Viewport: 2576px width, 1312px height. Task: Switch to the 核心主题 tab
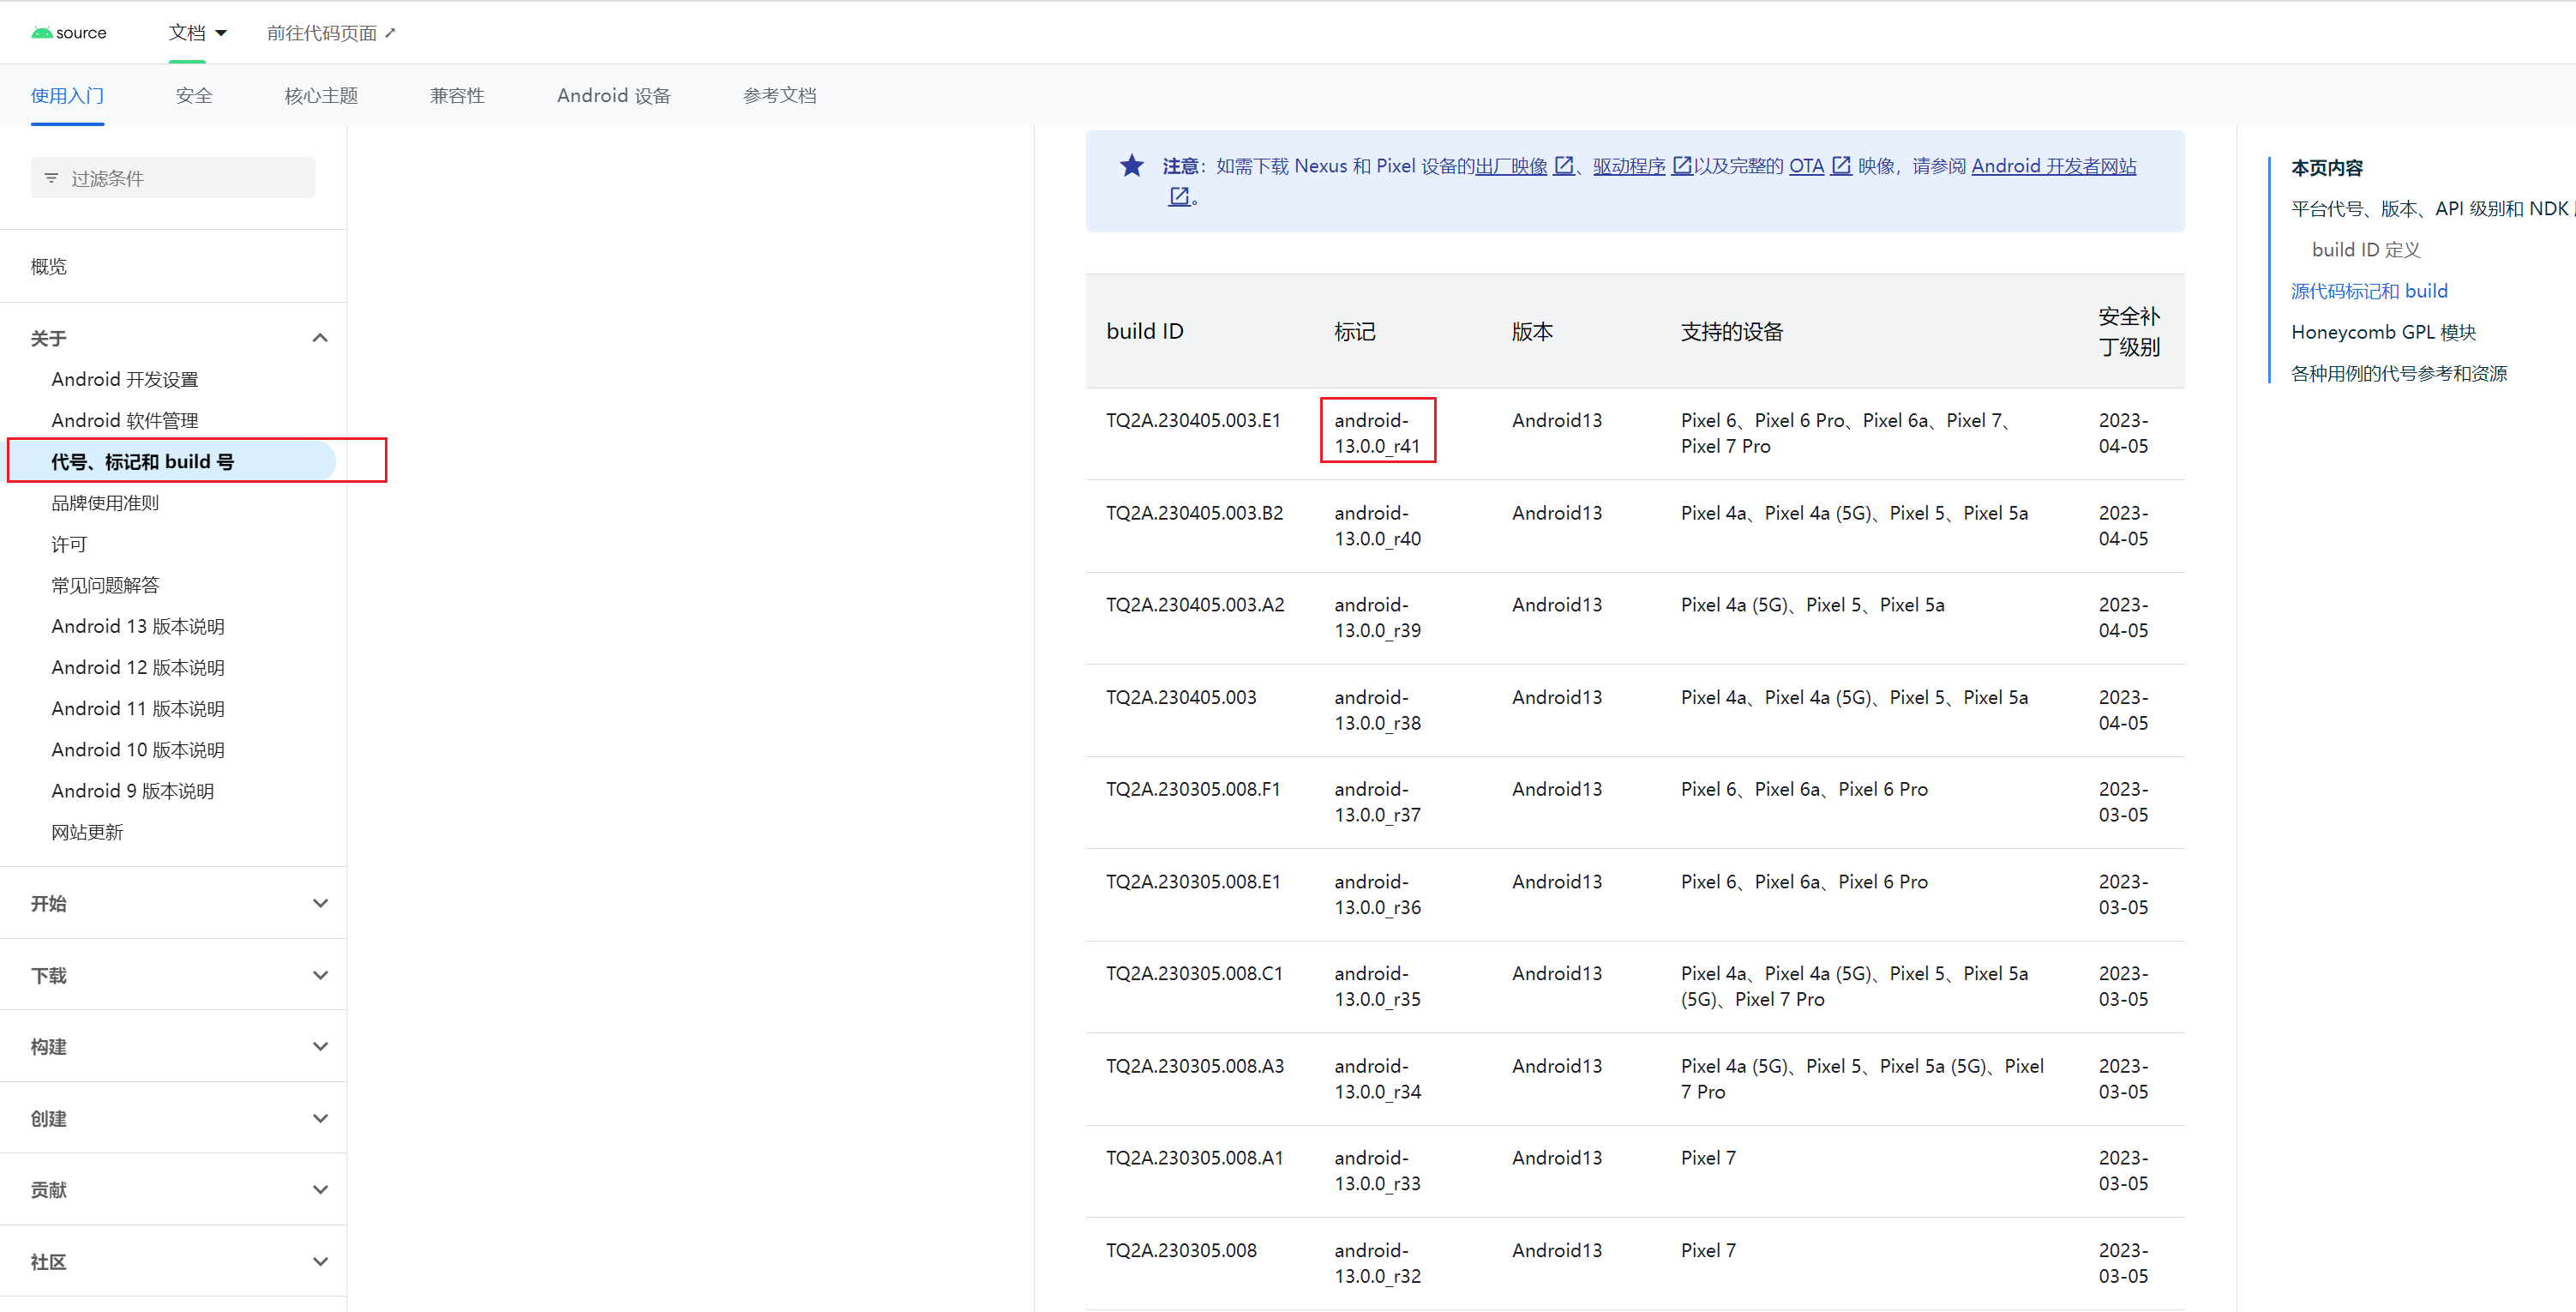point(321,96)
